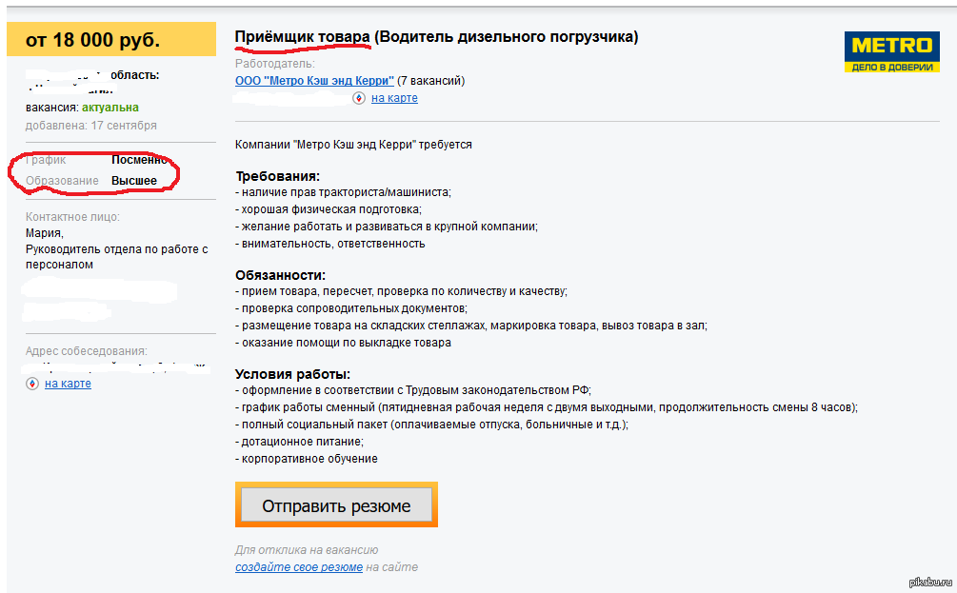Click the map pin icon under interview address
This screenshot has width=957, height=593.
click(x=31, y=384)
